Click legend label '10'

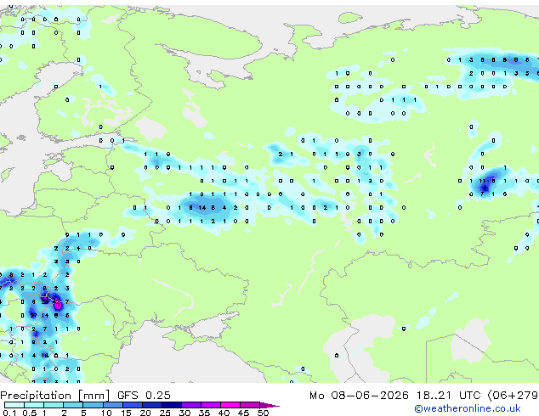(x=106, y=413)
